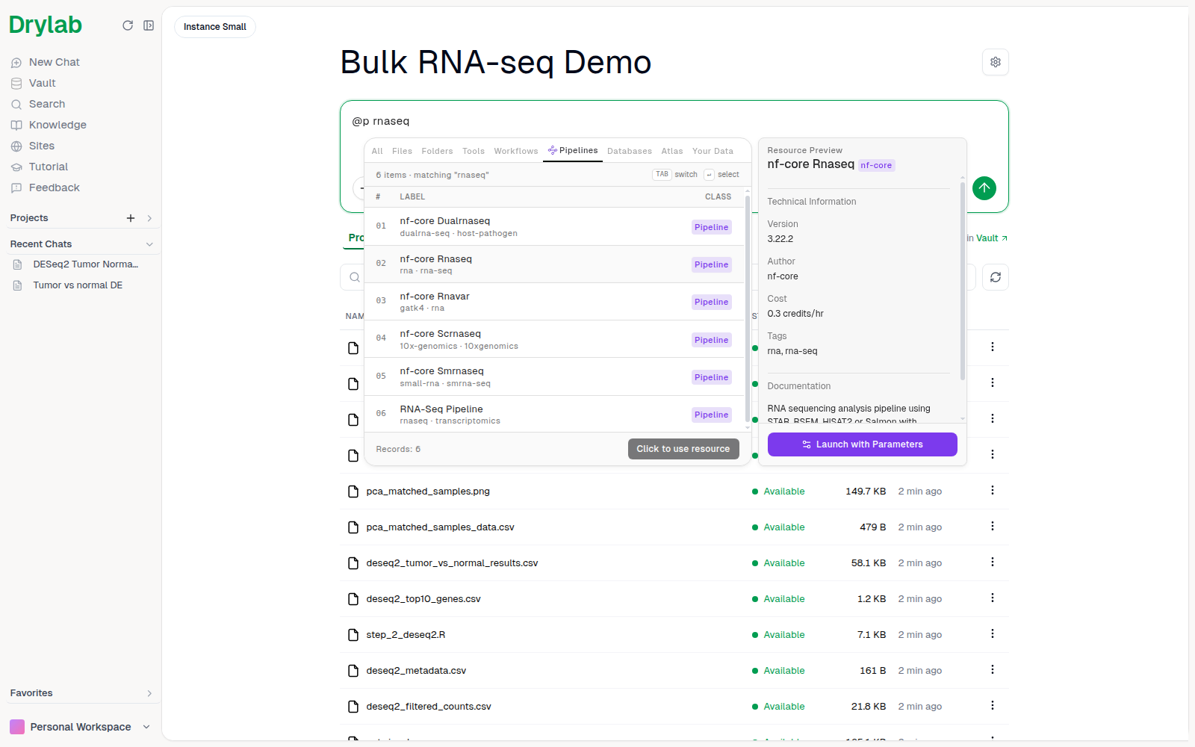
Task: Select nf-core Rnavar pipeline row
Action: [554, 302]
